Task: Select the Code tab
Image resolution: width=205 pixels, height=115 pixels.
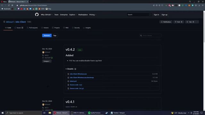Action: tap(8, 28)
